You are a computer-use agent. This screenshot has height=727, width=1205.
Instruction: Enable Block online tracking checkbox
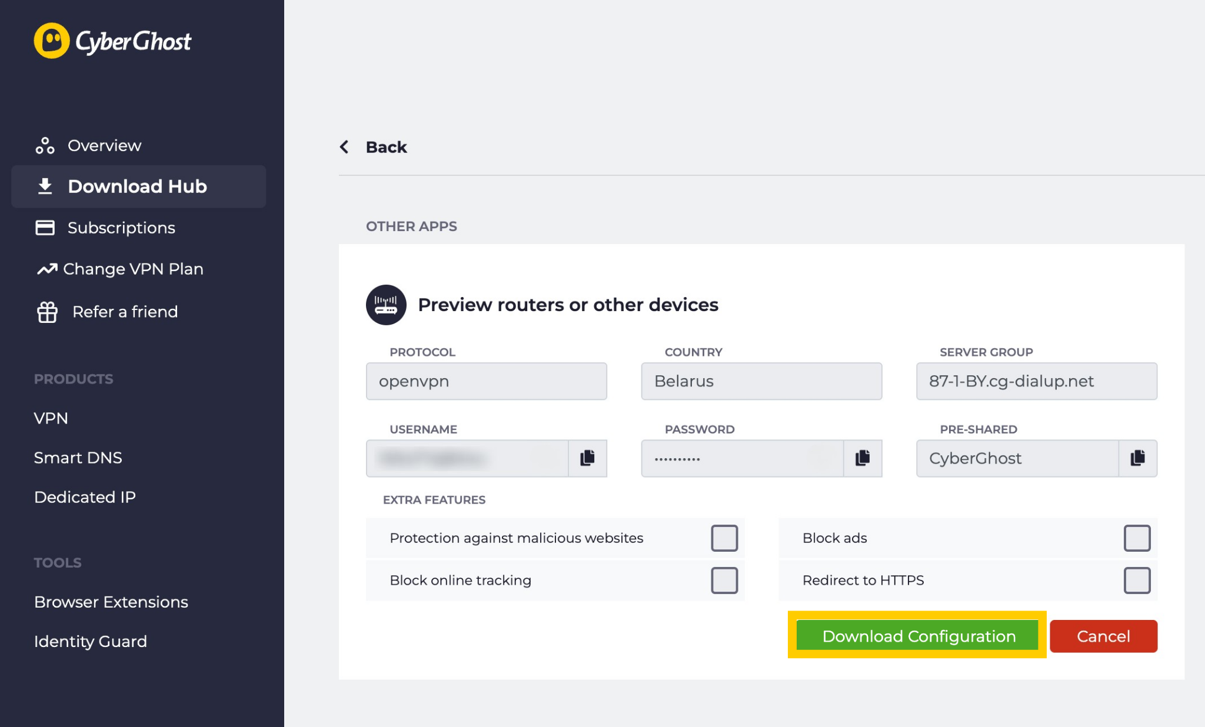pyautogui.click(x=724, y=581)
